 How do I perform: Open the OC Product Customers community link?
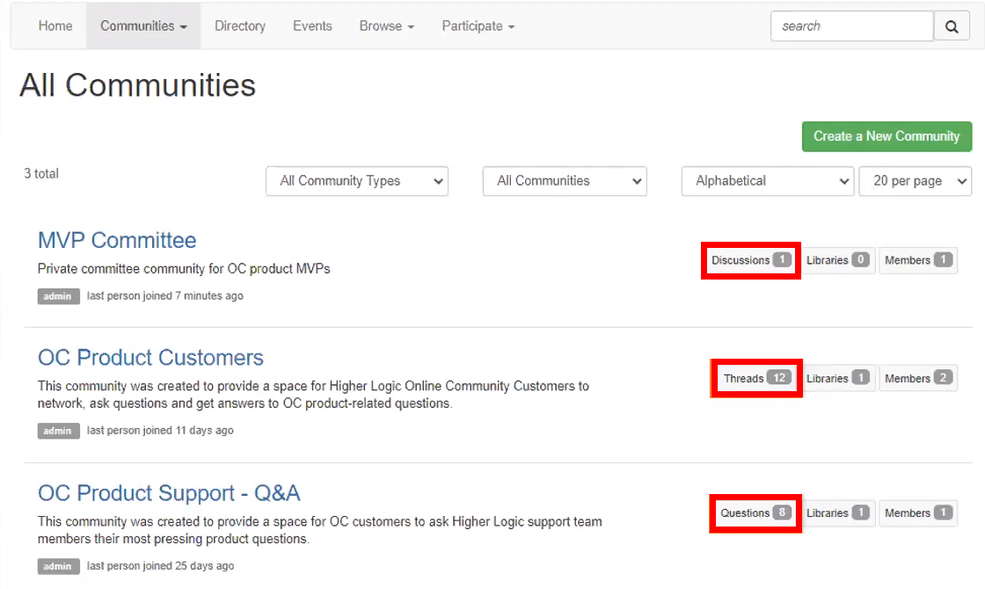150,357
